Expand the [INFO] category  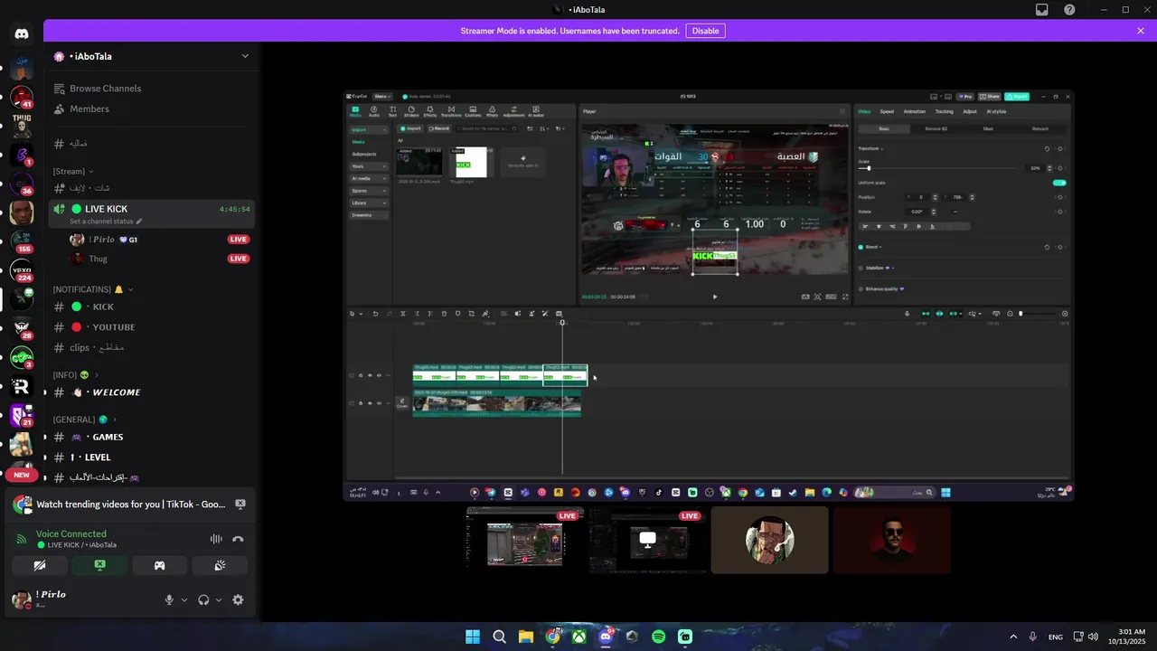pyautogui.click(x=76, y=374)
